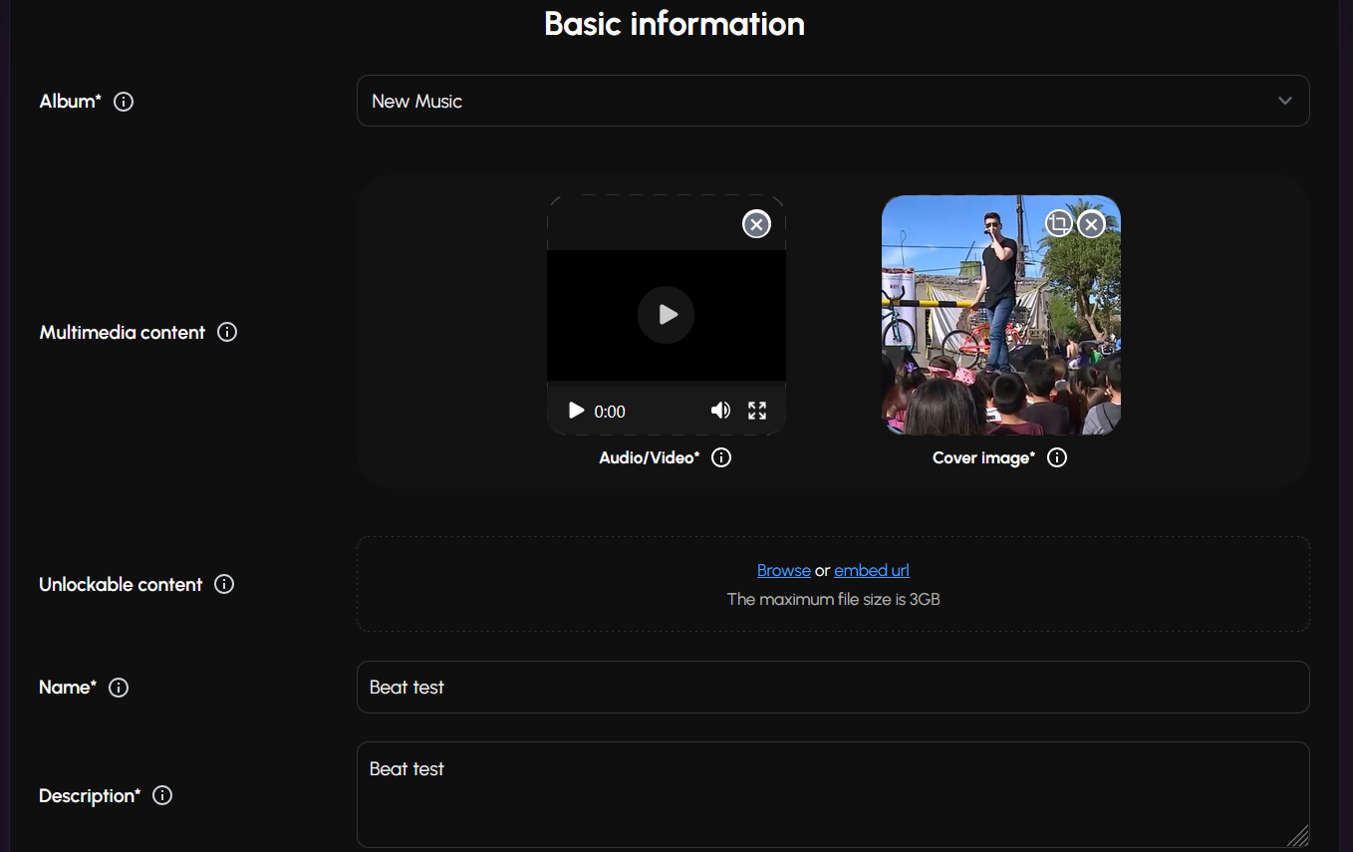
Task: View the Name field info icon
Action: pos(119,688)
